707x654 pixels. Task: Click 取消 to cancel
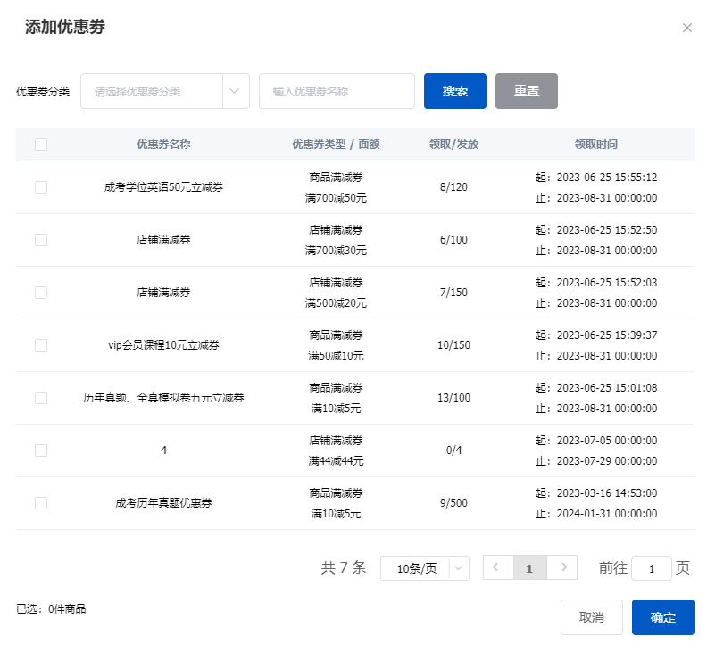591,617
